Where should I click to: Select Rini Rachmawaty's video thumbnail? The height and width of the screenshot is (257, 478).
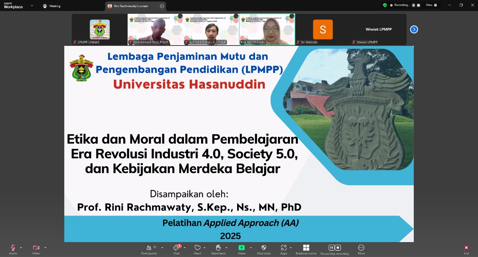click(267, 29)
